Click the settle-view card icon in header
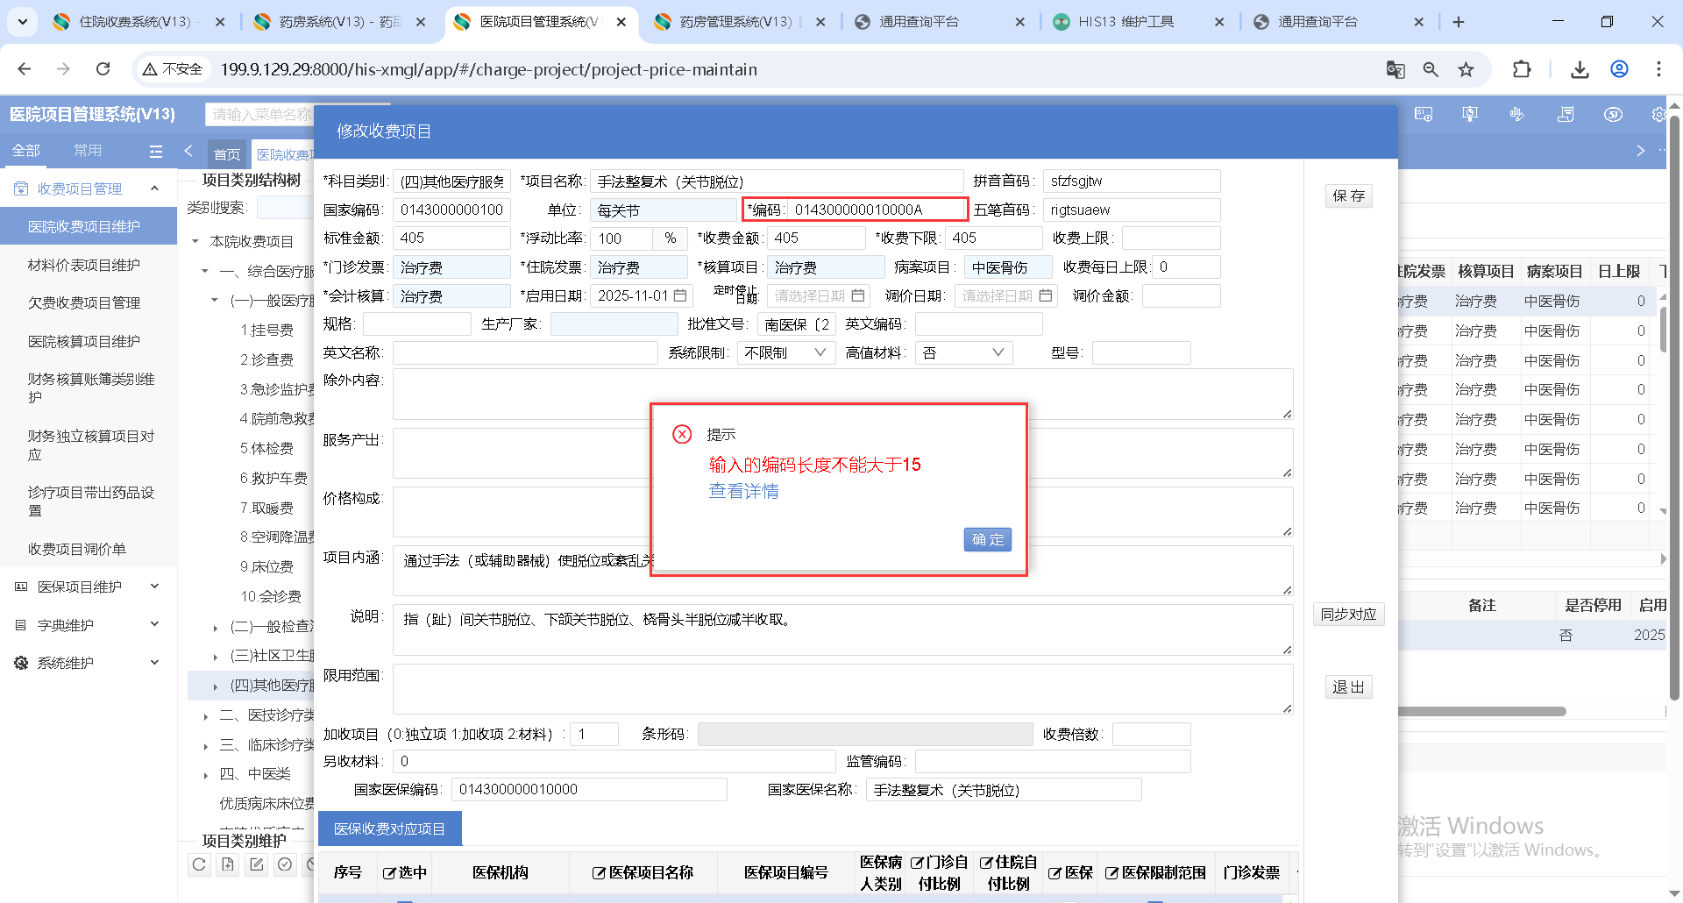 1424,114
